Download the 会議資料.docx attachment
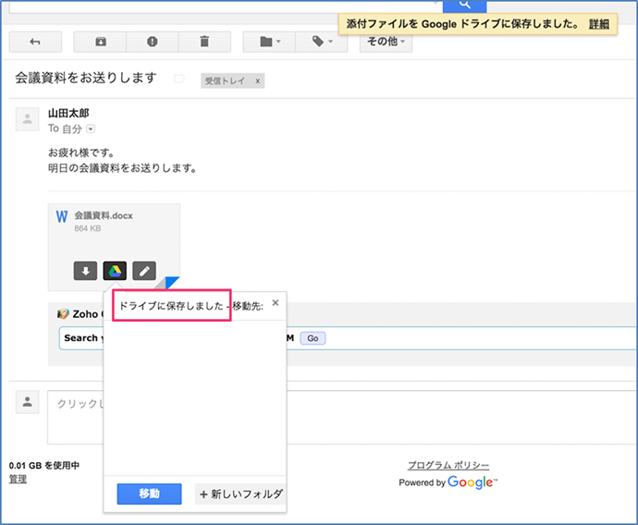The width and height of the screenshot is (638, 525). [85, 271]
